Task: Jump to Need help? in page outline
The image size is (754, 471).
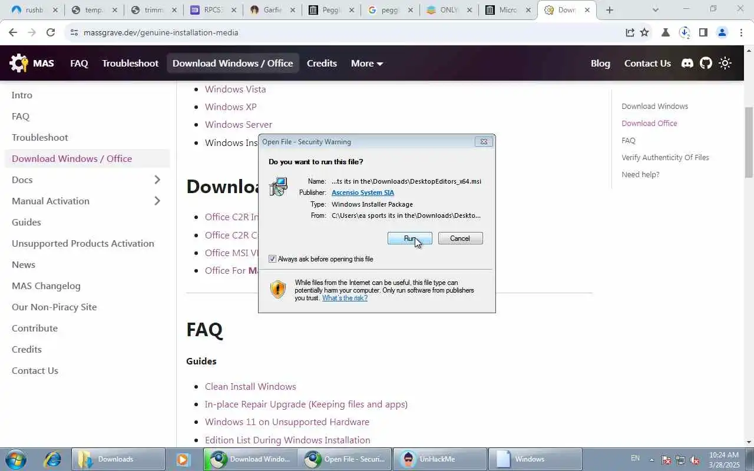Action: (x=640, y=174)
